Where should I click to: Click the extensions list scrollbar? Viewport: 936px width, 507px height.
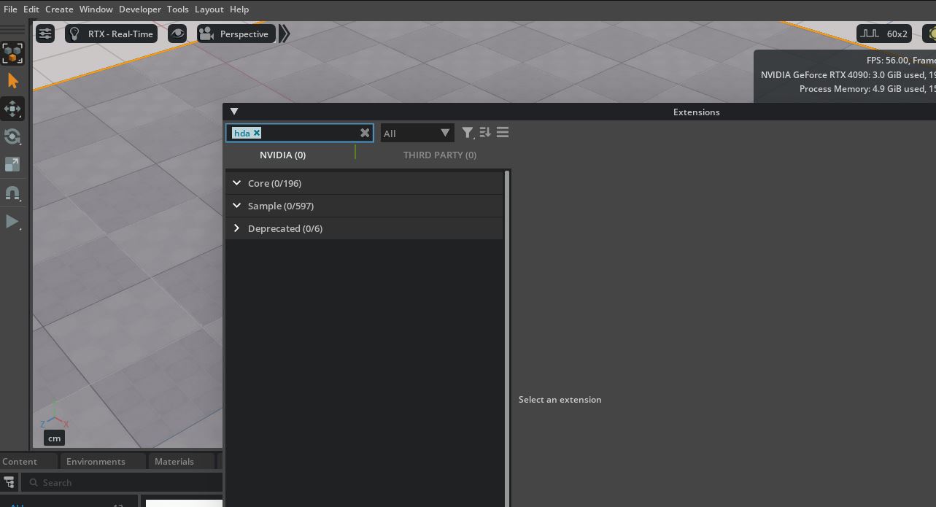click(507, 338)
